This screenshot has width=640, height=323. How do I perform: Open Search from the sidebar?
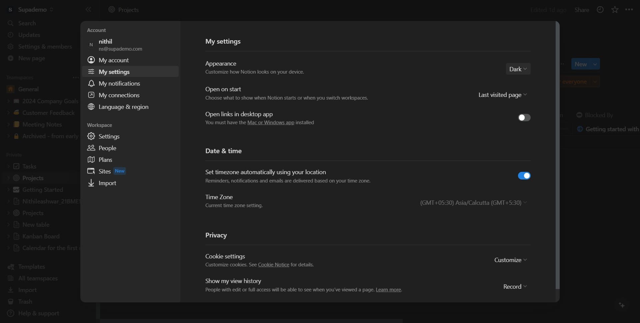[27, 23]
